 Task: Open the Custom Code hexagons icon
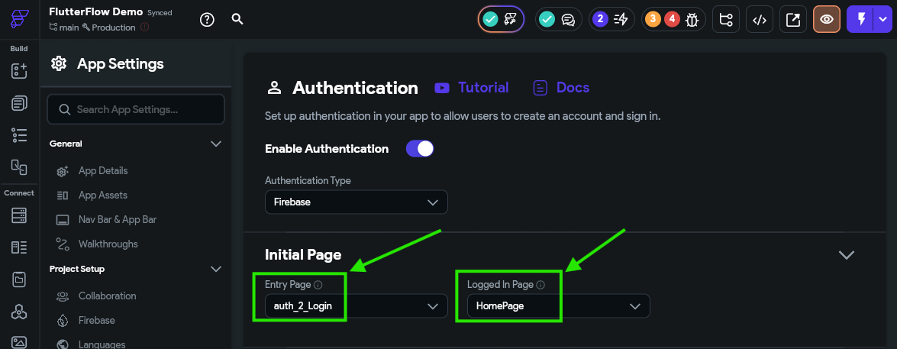coord(19,312)
